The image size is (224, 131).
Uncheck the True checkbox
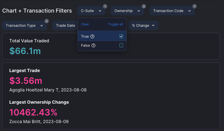point(121,36)
